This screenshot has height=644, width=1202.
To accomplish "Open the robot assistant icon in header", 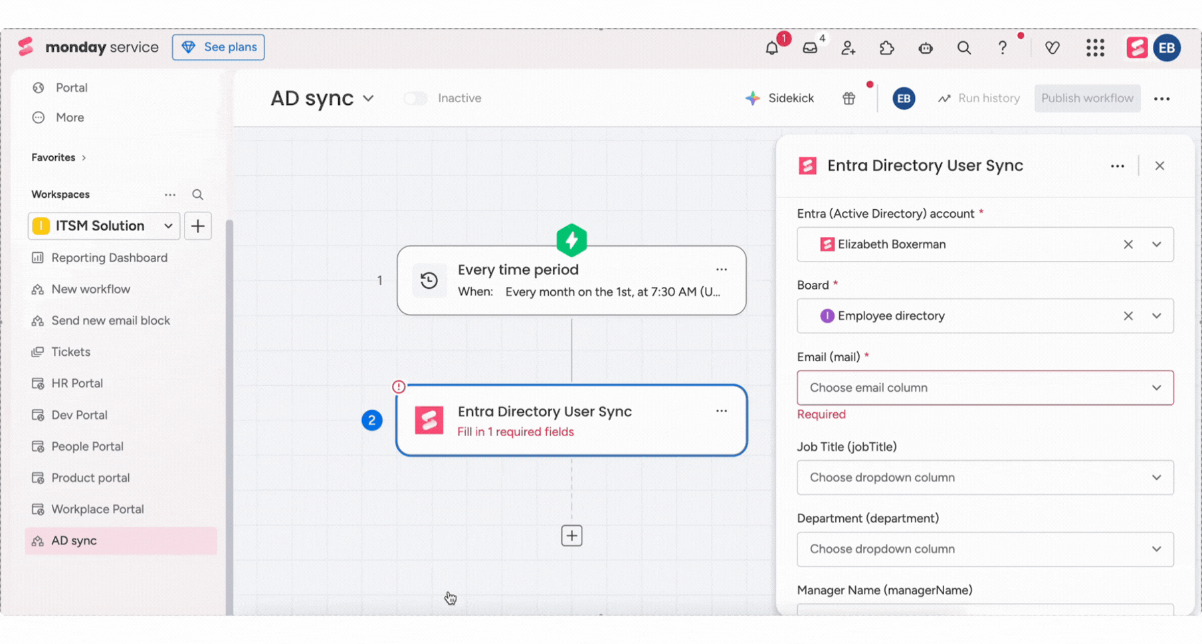I will click(x=925, y=48).
